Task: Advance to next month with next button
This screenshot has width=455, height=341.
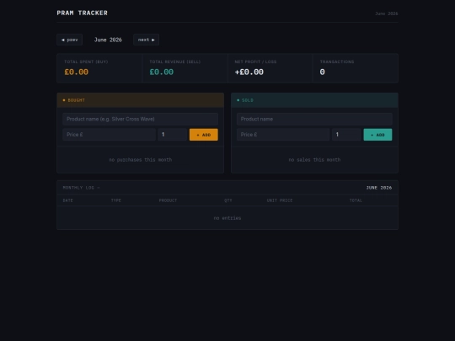Action: click(x=147, y=40)
